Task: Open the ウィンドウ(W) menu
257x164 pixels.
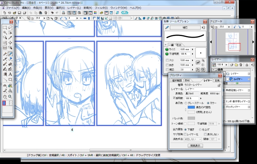Action: pos(118,8)
